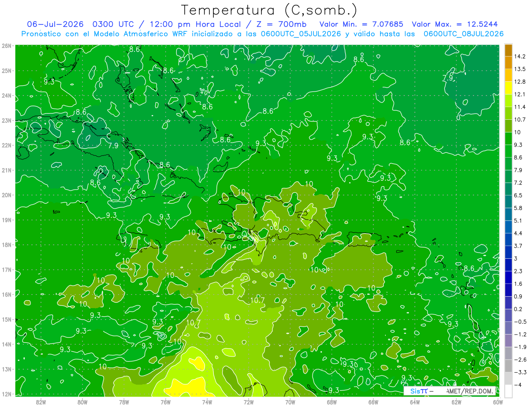Image resolution: width=529 pixels, height=408 pixels.
Task: Click the "5.1" label on the color scale
Action: point(518,221)
